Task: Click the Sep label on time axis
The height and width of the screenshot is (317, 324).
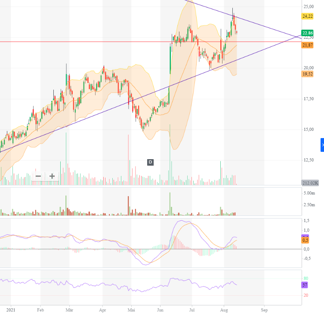Action: point(264,310)
